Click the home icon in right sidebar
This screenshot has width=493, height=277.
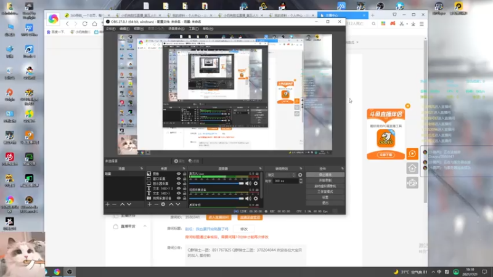click(x=412, y=168)
